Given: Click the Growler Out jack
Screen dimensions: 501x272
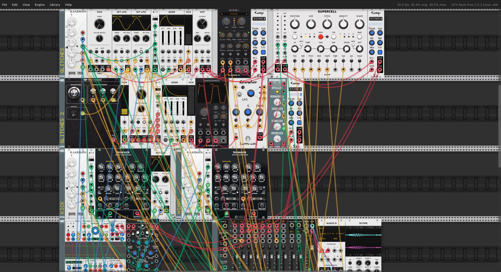Looking at the screenshot, I should tap(260, 138).
